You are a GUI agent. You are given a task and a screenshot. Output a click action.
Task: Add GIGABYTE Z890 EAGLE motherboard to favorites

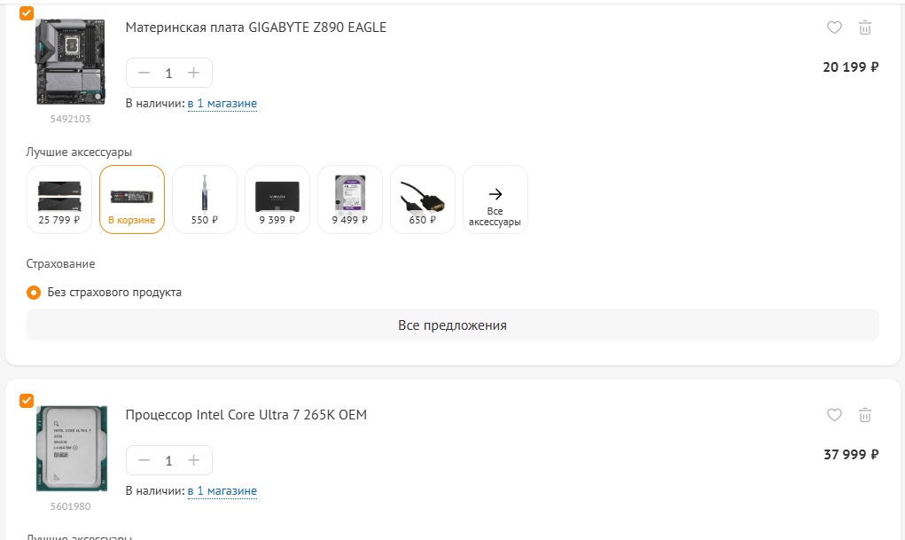[x=834, y=27]
